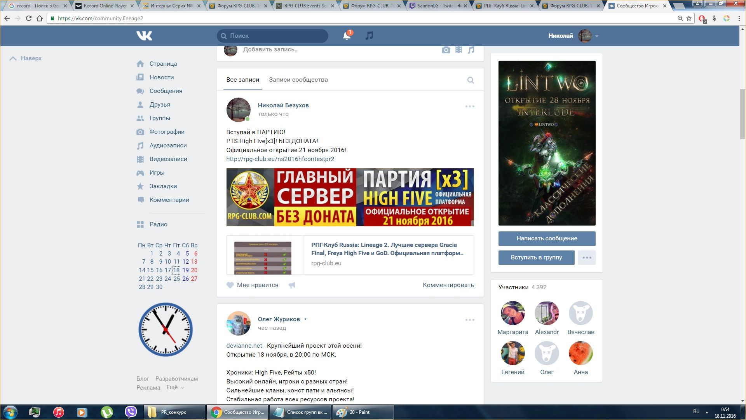This screenshot has width=746, height=420.
Task: Attach photo via camera icon in post box
Action: click(x=446, y=50)
